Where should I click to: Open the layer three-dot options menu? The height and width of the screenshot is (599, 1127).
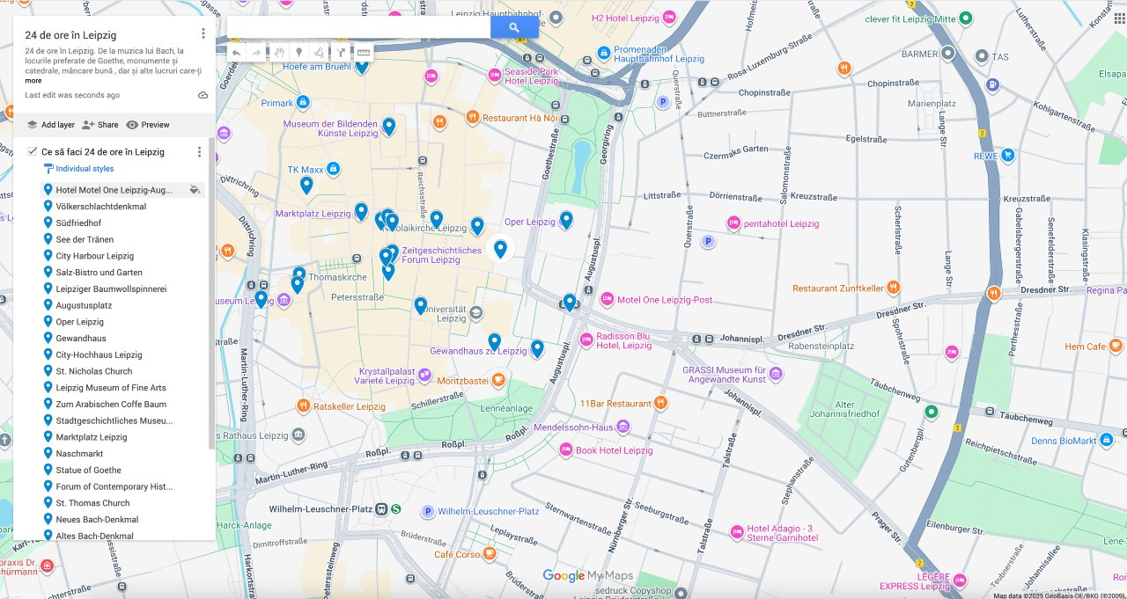click(199, 152)
